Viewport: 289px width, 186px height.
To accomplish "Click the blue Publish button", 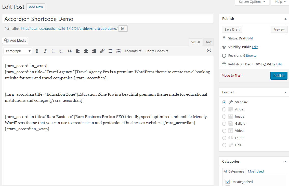I will click(279, 76).
